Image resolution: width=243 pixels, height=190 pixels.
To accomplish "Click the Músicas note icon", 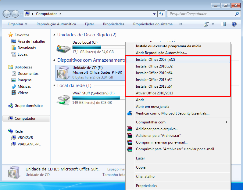I will pos(14,86).
